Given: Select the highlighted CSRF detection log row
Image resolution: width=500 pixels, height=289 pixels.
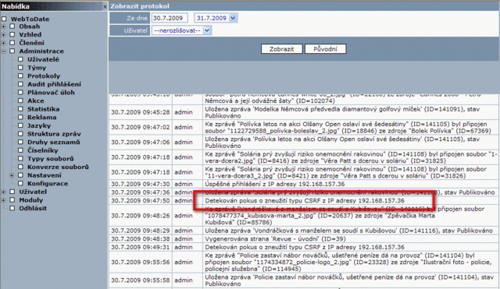Looking at the screenshot, I should [x=305, y=201].
